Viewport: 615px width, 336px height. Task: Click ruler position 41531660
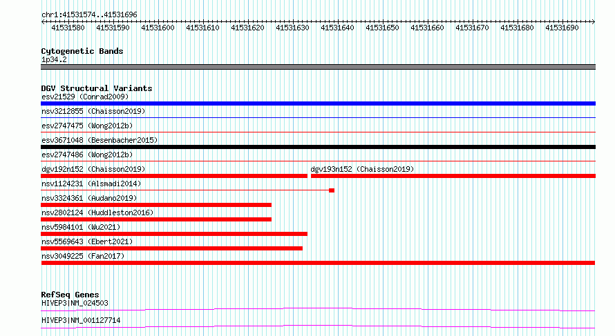click(427, 28)
